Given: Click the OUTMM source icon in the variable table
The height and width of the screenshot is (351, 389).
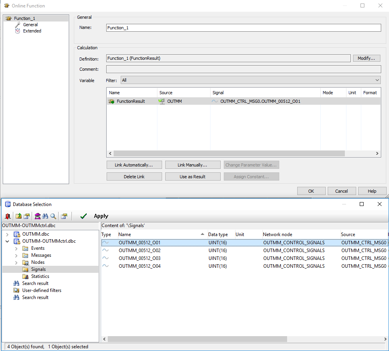Looking at the screenshot, I should tap(162, 101).
